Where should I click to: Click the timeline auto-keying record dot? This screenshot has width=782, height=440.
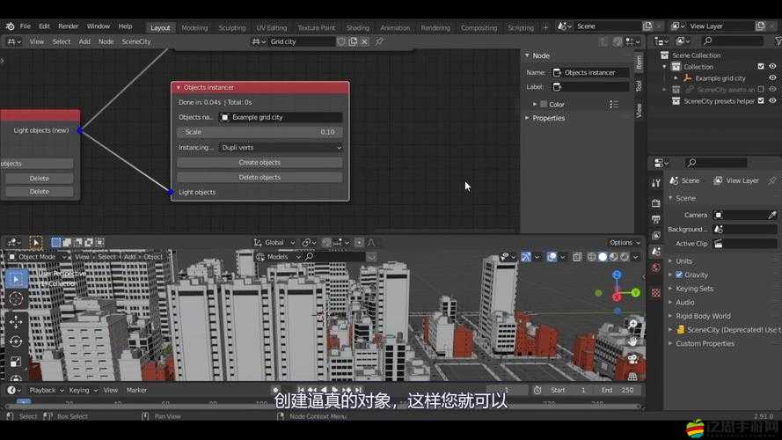[275, 390]
